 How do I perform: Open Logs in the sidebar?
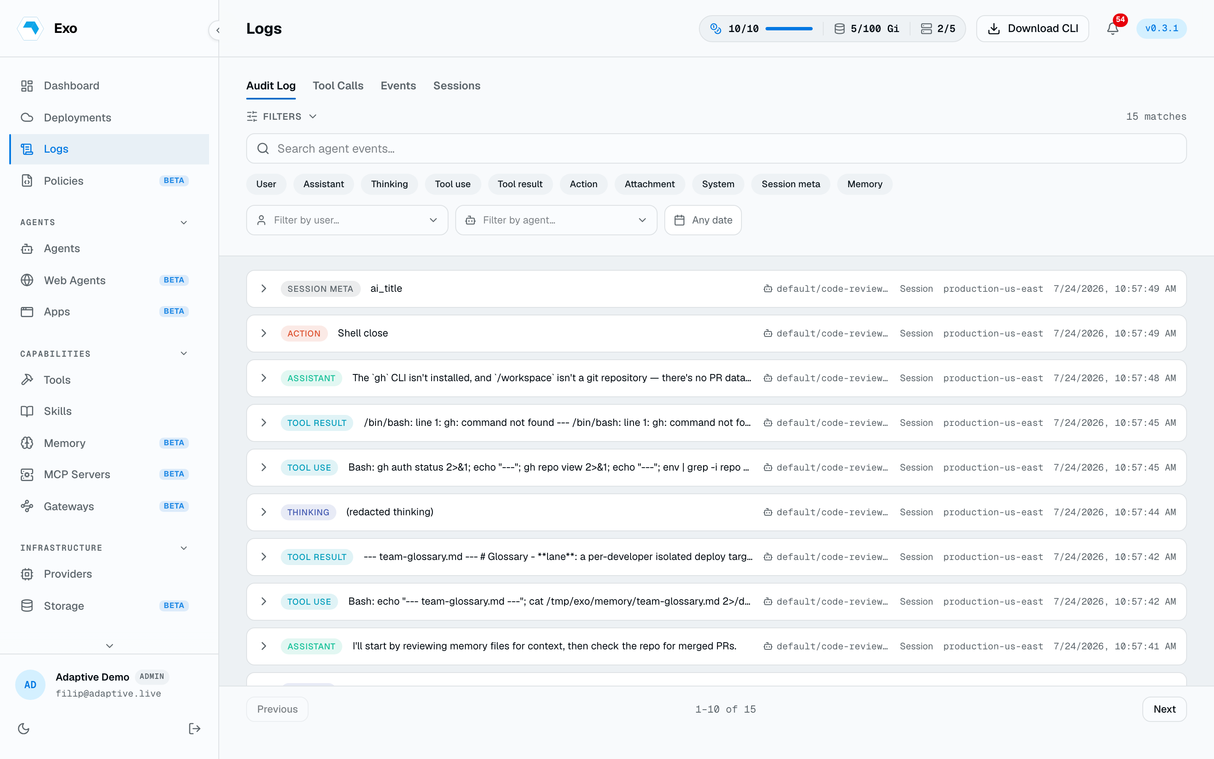point(109,149)
